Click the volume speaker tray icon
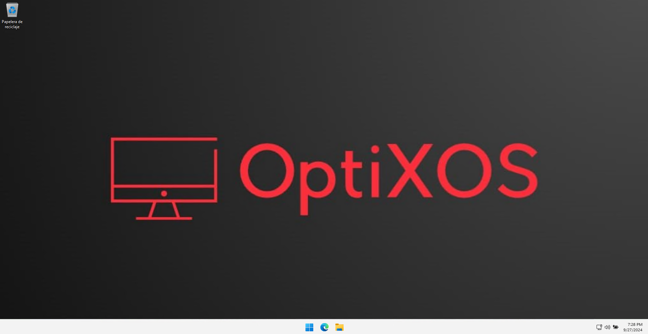This screenshot has height=334, width=648. (x=607, y=327)
